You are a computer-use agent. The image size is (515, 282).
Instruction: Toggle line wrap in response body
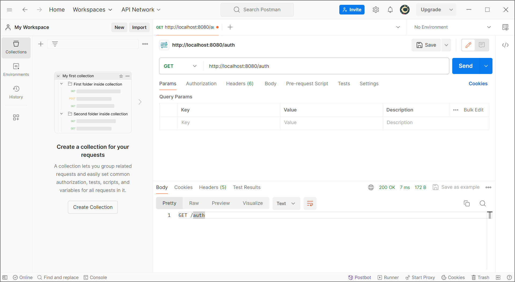pos(310,203)
